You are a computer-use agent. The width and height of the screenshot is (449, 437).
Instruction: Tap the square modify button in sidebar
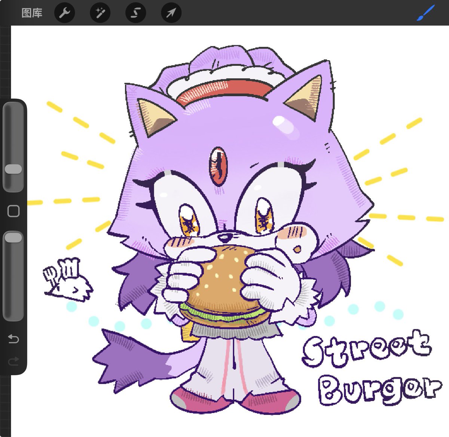coord(13,211)
